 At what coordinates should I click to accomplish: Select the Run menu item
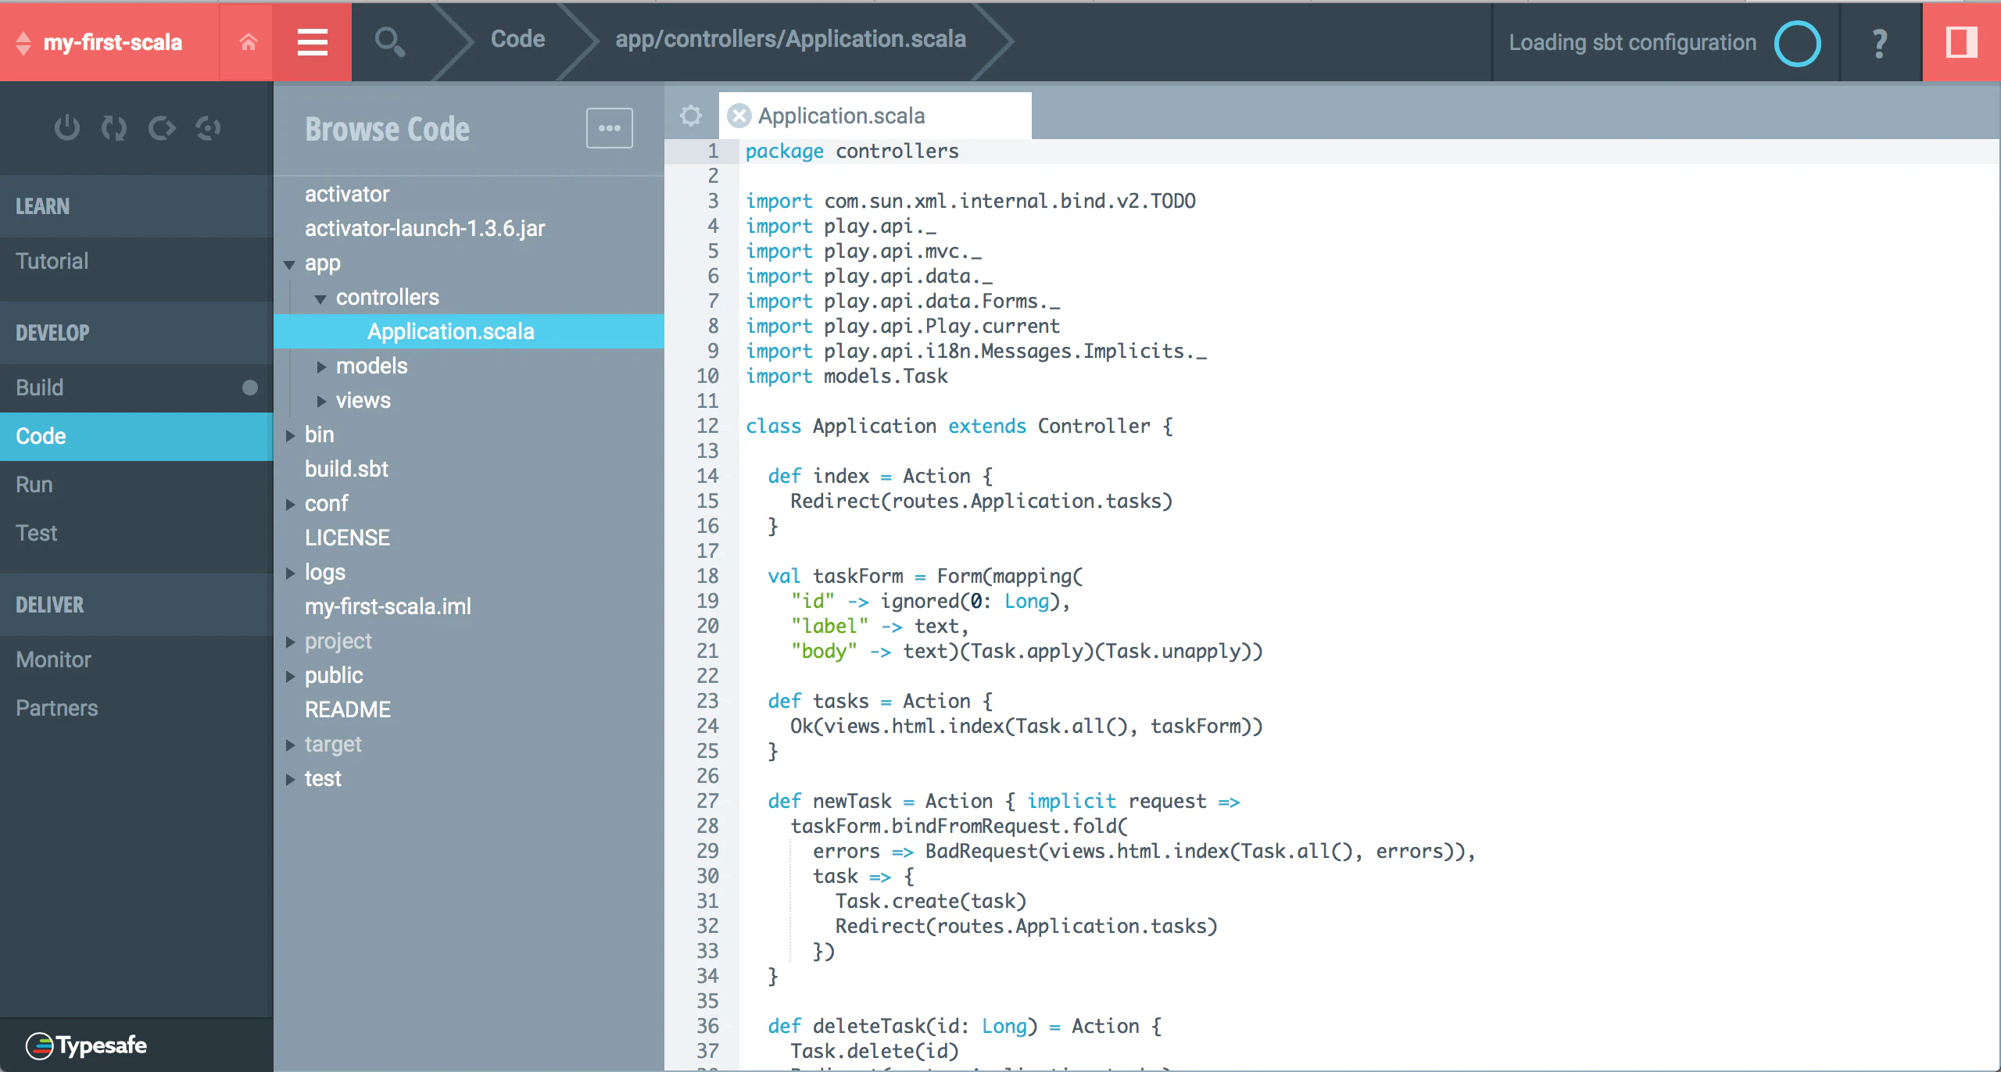136,484
